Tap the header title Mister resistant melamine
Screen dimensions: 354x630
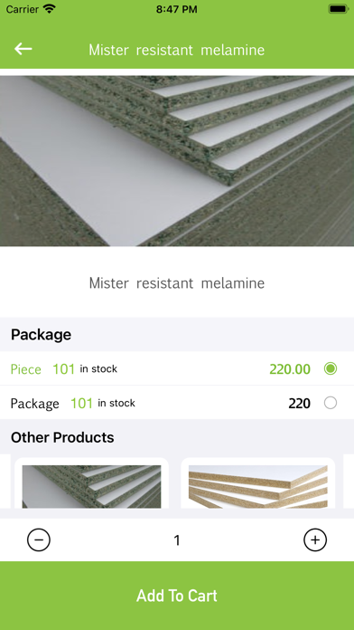[x=177, y=50]
